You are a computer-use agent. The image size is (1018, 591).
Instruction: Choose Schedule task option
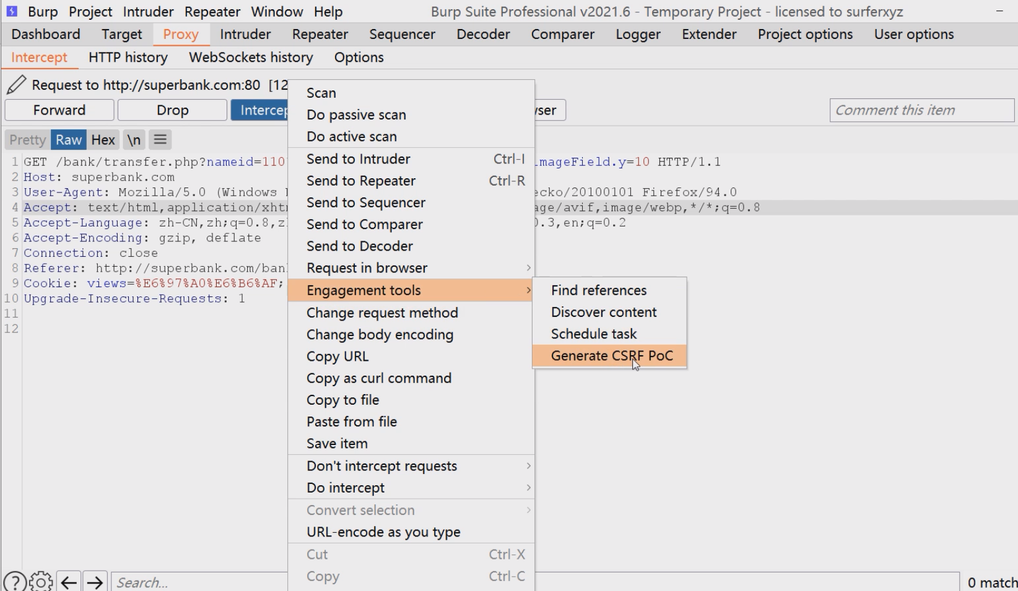click(609, 334)
